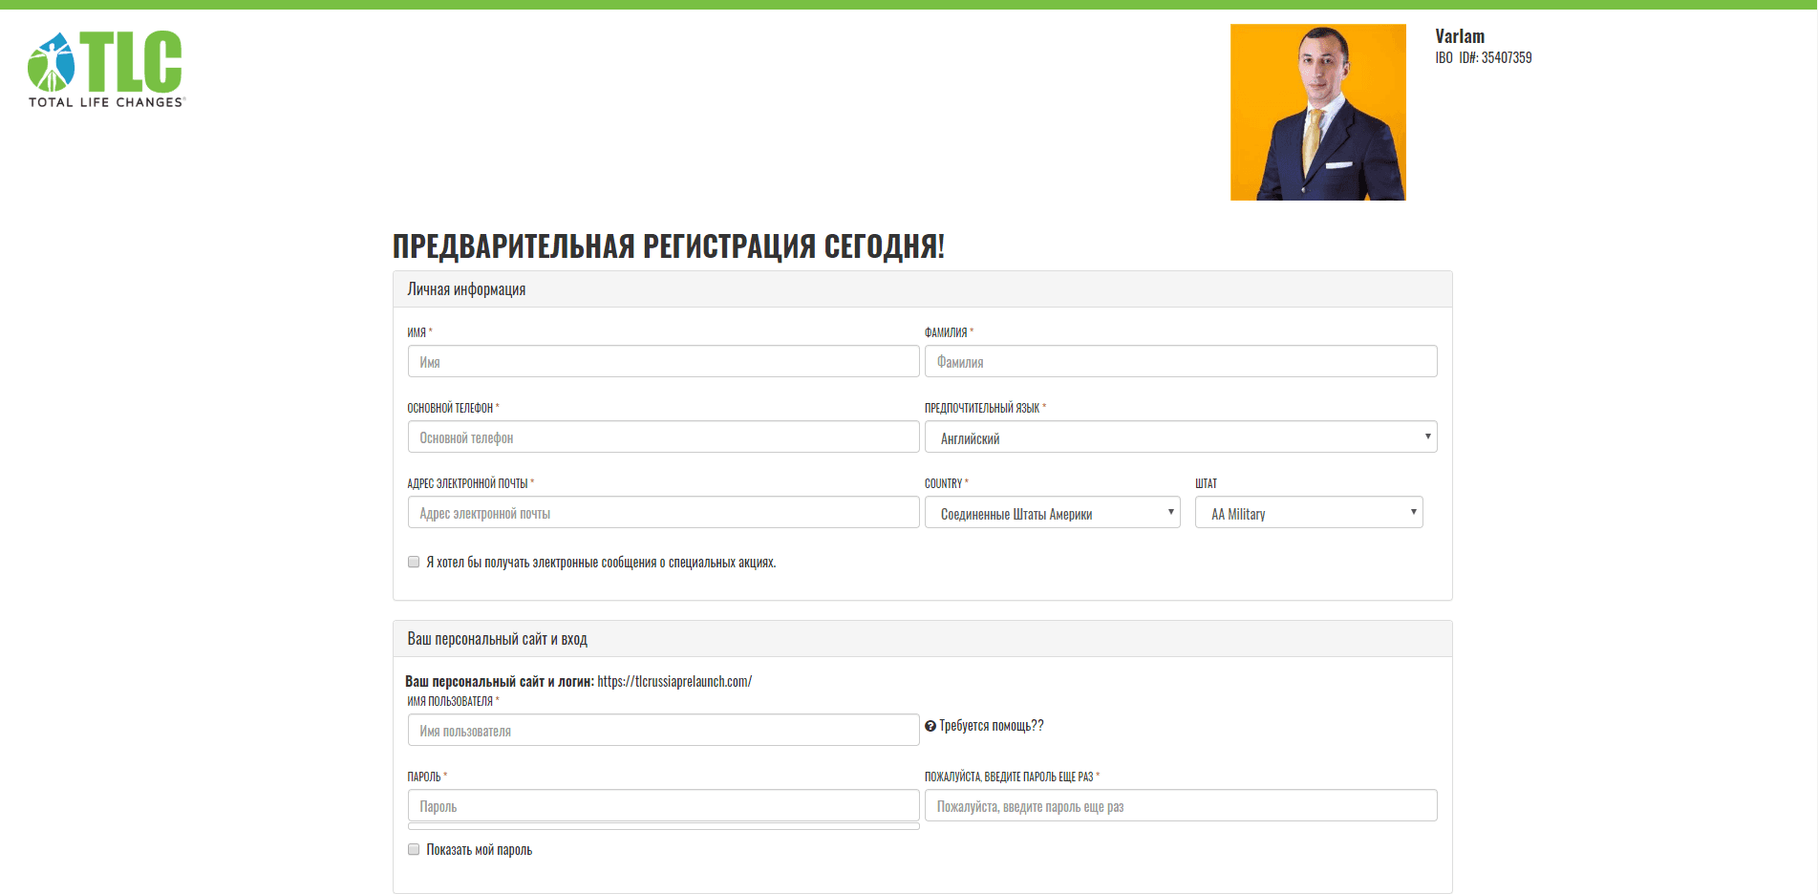Focus the username (Имя пользователя) field
1818x894 pixels.
pos(663,731)
